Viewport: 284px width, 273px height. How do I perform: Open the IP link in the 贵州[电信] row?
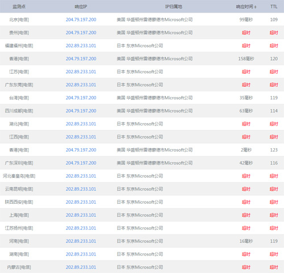click(x=81, y=32)
